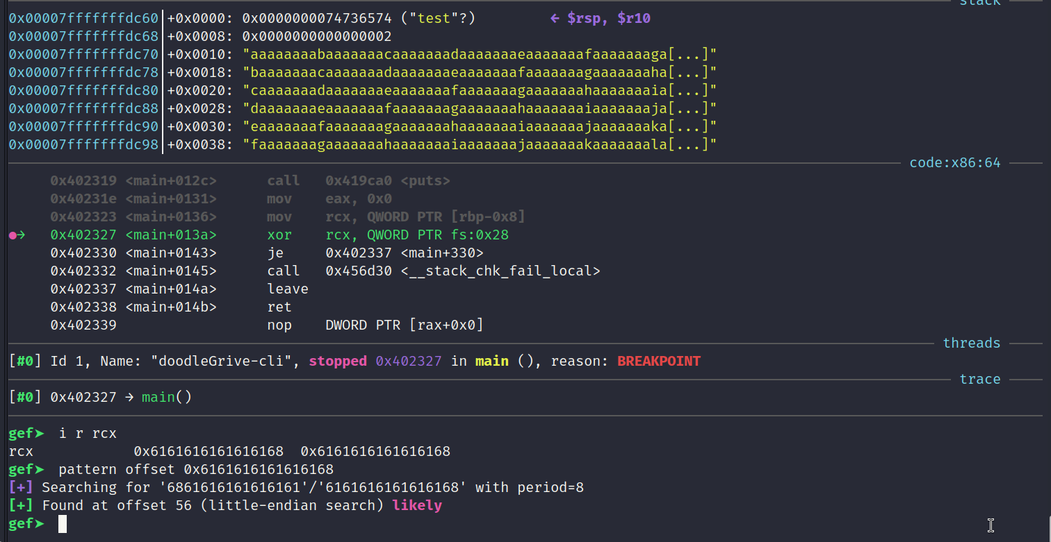Click the $rsp, $r10 arrow indicator

click(600, 19)
